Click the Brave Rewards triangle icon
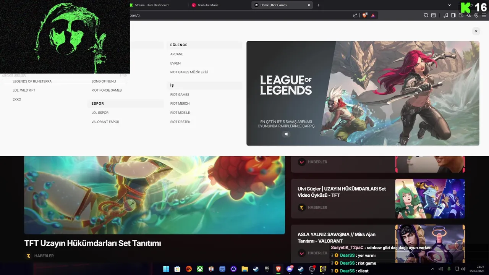The image size is (489, 275). tap(373, 15)
